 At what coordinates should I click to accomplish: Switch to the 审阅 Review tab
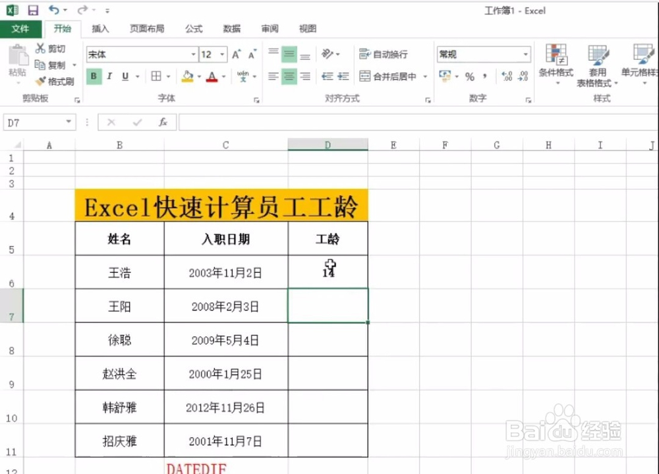[270, 28]
